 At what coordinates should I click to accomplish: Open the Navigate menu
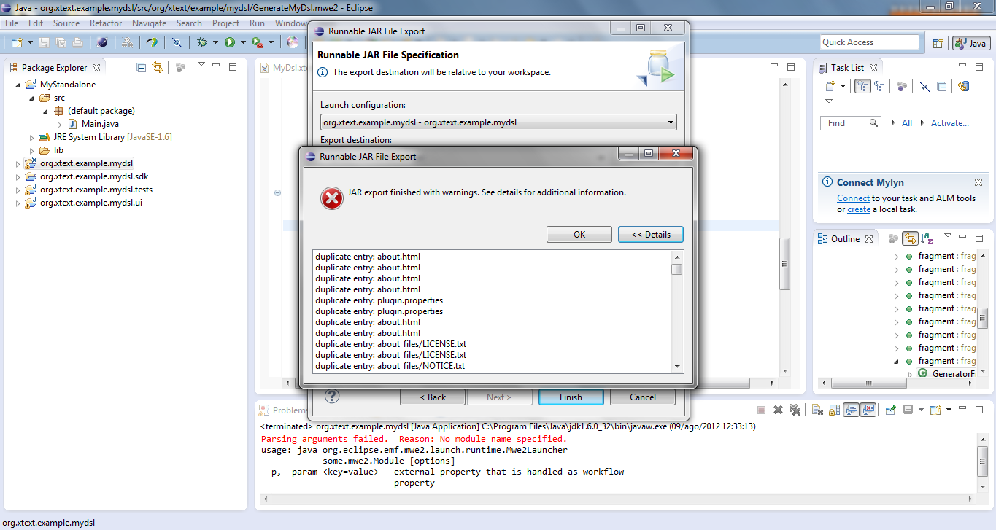point(149,23)
